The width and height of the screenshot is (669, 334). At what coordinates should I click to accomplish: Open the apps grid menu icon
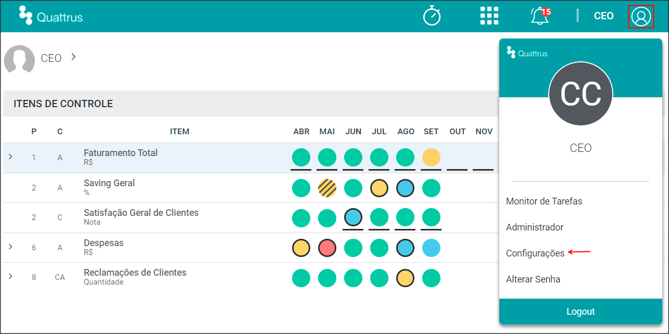489,16
